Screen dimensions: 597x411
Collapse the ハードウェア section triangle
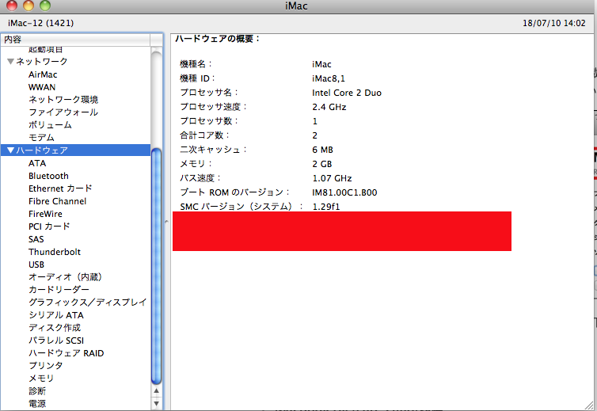tap(10, 150)
